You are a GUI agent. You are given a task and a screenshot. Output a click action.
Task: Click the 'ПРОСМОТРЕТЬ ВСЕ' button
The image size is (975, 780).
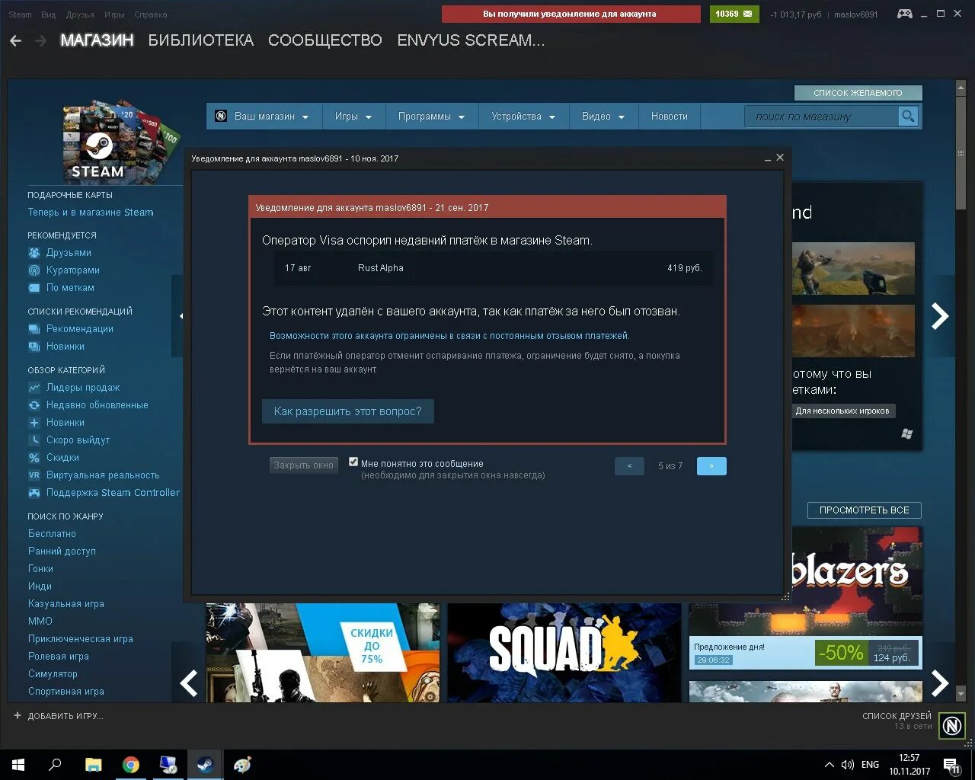(864, 510)
